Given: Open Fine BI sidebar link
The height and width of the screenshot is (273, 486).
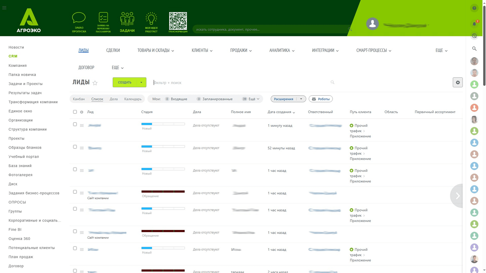Looking at the screenshot, I should click(x=15, y=230).
